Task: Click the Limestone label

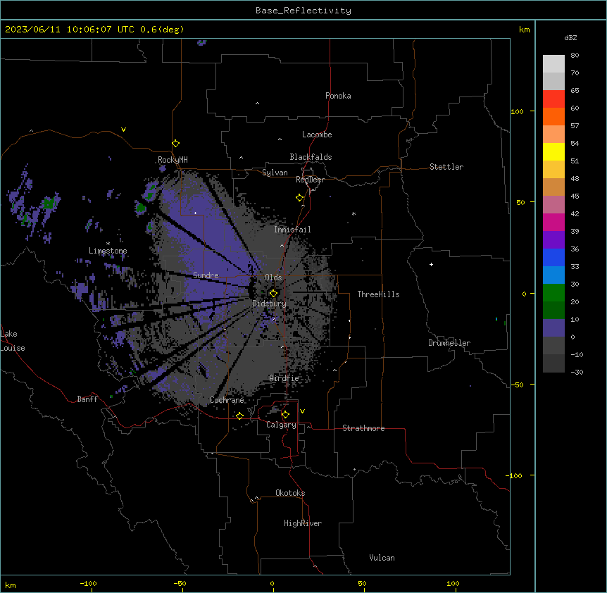Action: click(x=108, y=251)
